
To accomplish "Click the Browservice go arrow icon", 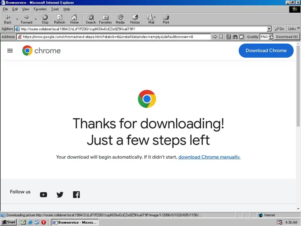I will tap(215, 37).
